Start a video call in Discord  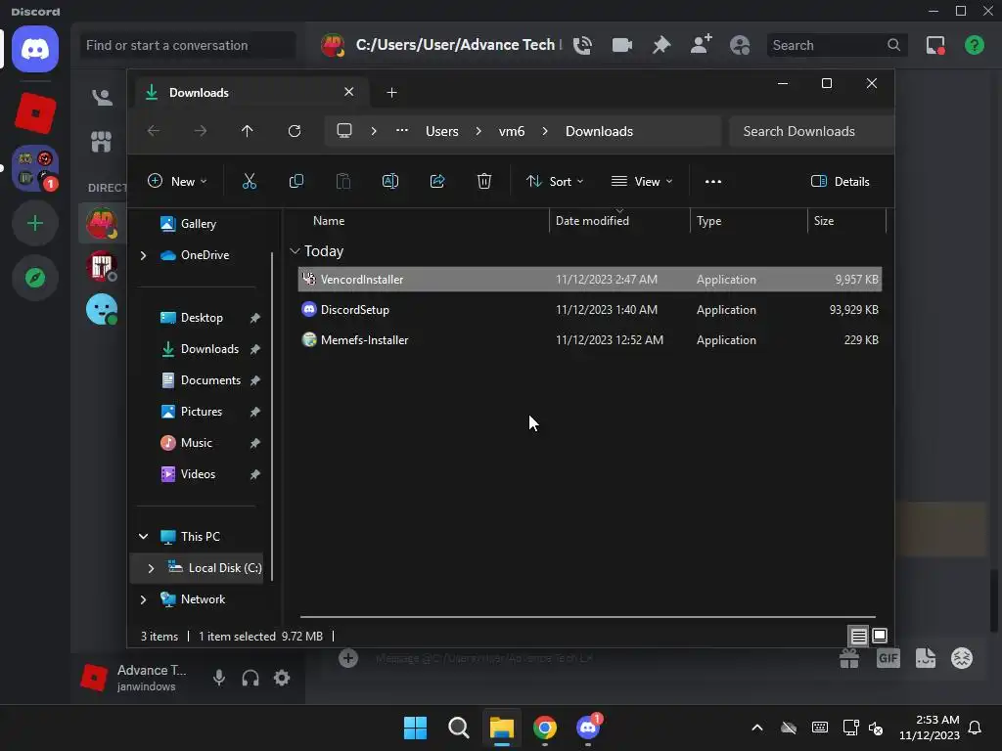coord(621,45)
